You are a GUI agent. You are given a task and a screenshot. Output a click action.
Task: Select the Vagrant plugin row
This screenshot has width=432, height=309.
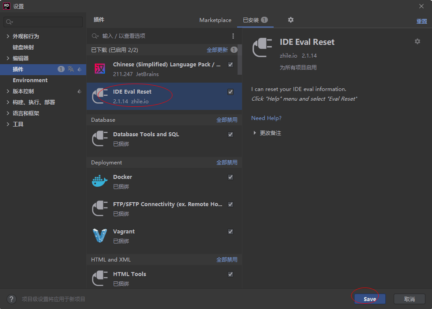pos(164,236)
